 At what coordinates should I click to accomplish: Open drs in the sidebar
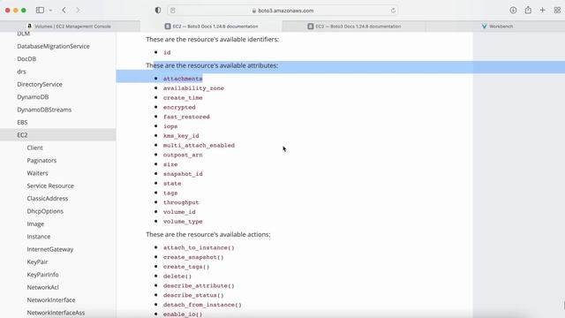point(21,72)
